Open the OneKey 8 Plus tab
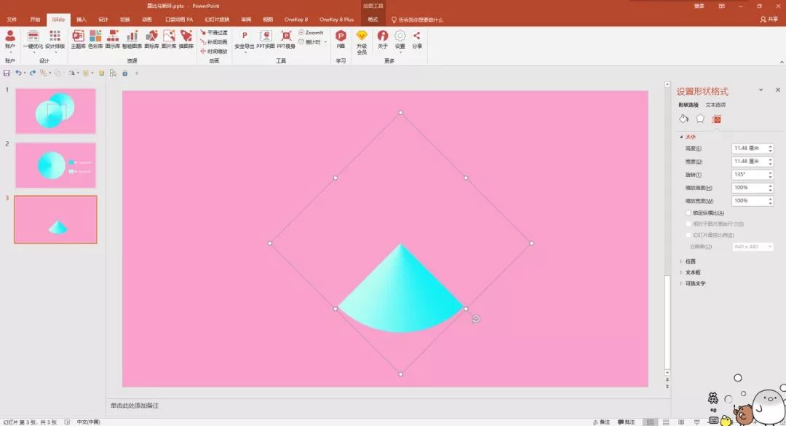 [x=336, y=20]
